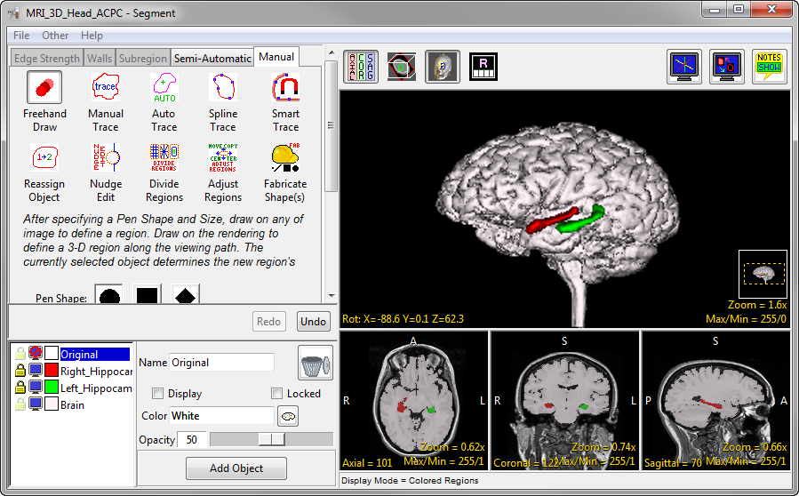Hide the Left_Hippocampus object display

(x=36, y=387)
